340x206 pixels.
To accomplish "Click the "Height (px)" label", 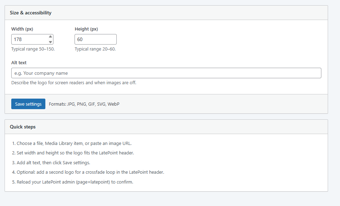I will coord(87,29).
